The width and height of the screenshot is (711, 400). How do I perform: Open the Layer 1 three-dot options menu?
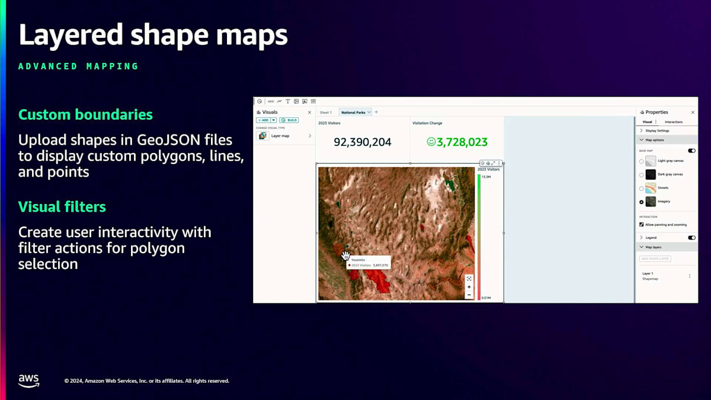689,276
